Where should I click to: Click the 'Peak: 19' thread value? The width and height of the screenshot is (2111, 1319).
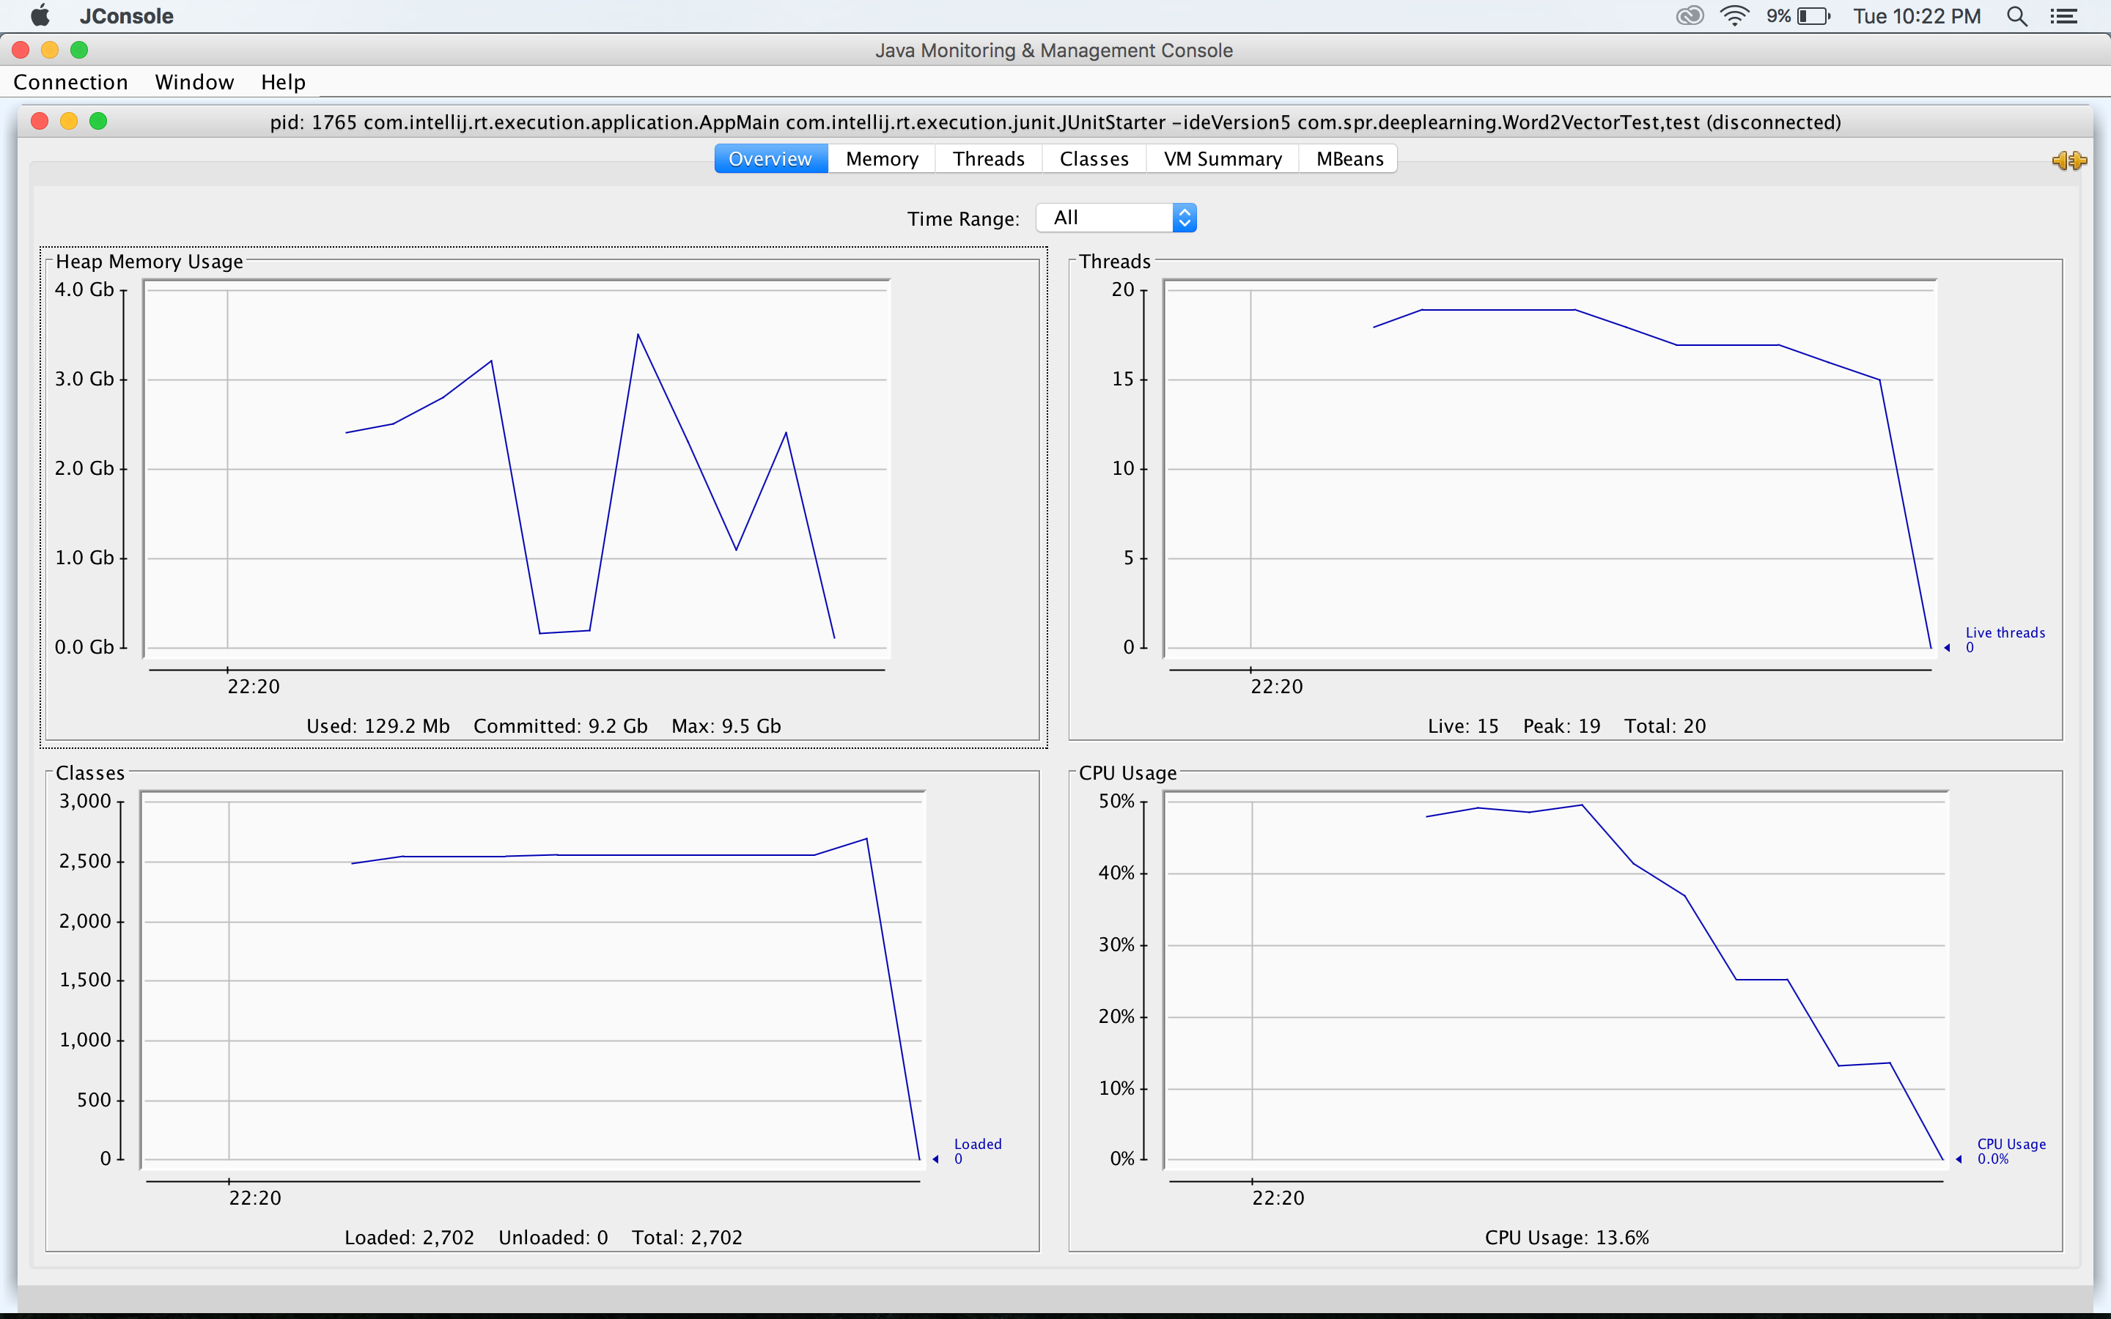pos(1561,725)
